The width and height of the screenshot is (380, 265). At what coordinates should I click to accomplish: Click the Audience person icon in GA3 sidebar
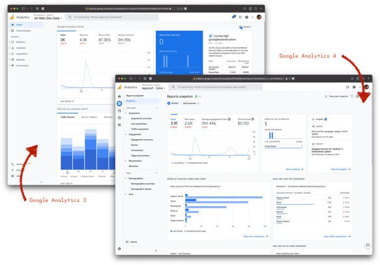pos(12,48)
